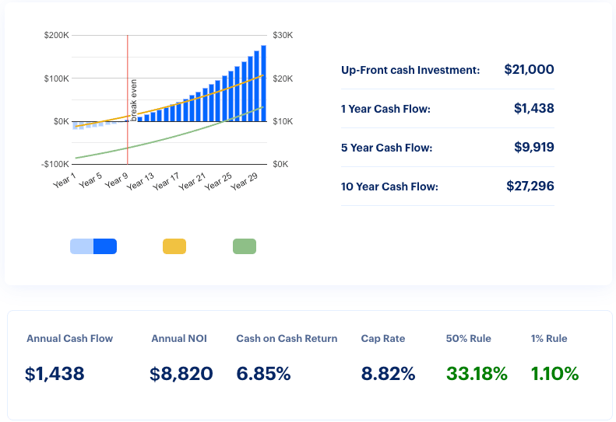Click the dark blue legend swatch
This screenshot has width=616, height=422.
click(x=105, y=246)
